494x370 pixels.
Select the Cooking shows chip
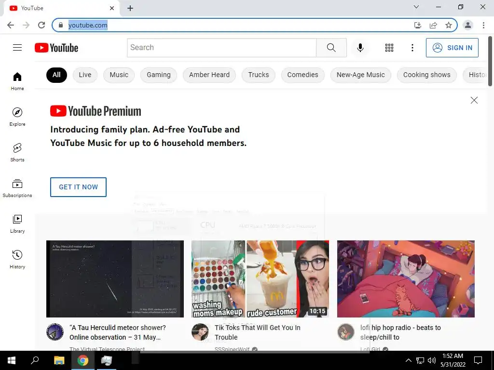[x=426, y=75]
